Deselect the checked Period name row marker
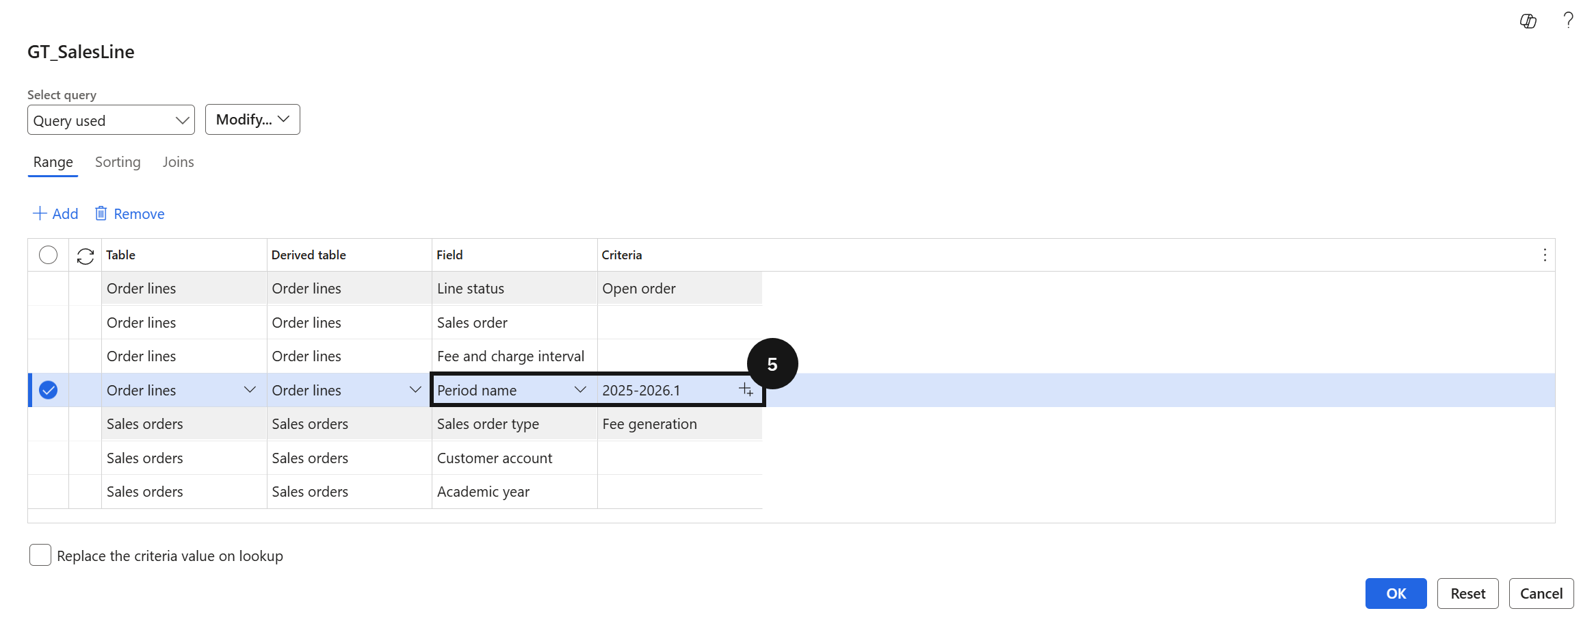 click(48, 390)
